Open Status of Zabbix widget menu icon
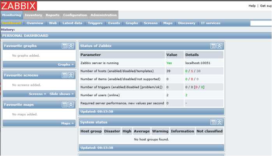Viewport: 272px width, 156px height. click(213, 46)
